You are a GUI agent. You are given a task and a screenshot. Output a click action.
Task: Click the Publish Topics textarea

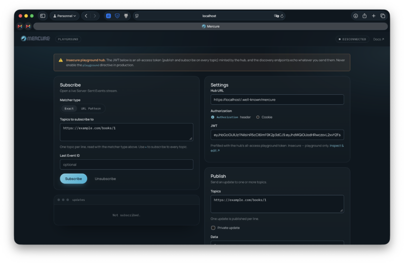pos(277,204)
